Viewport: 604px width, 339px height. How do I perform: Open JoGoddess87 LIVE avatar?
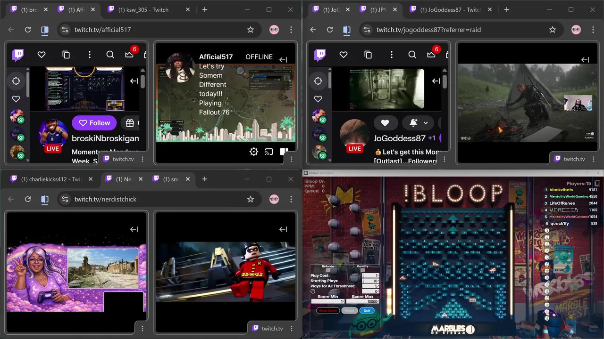point(354,133)
